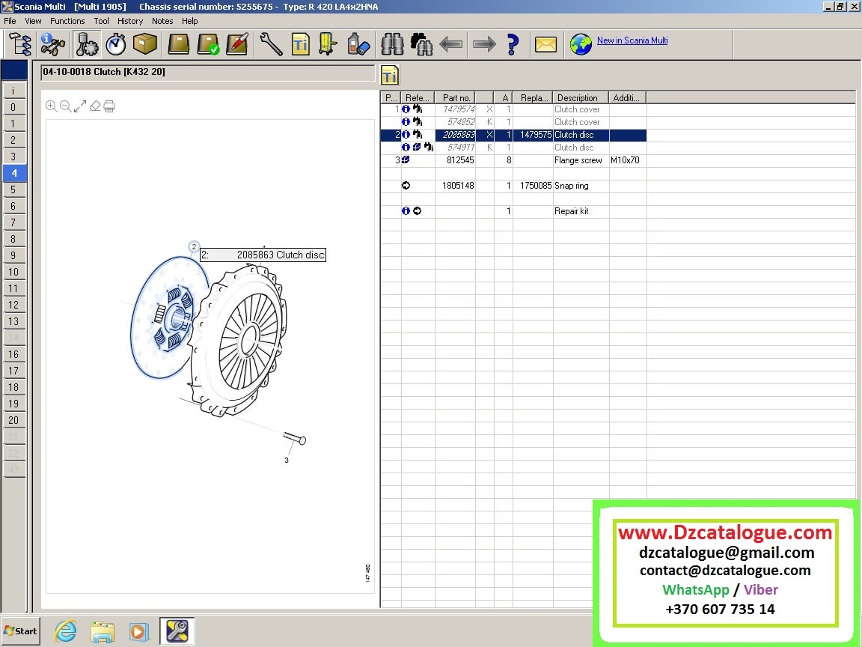Select the wrench tool icon
The height and width of the screenshot is (647, 862).
coord(271,44)
